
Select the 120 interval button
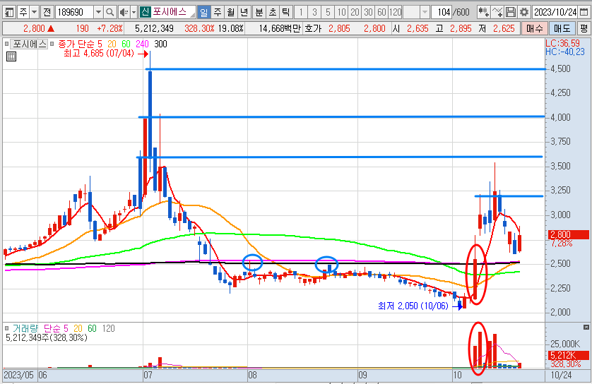(396, 12)
